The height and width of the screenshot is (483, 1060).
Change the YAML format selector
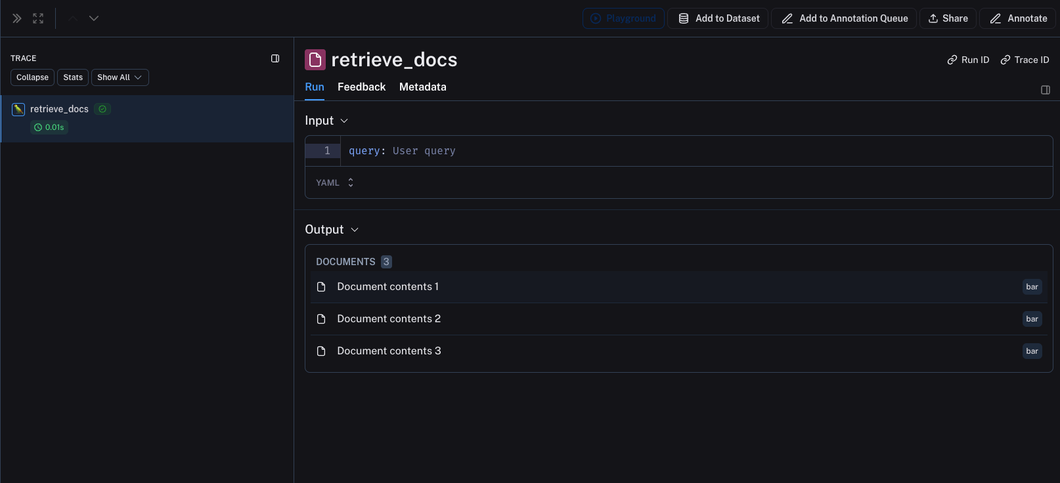tap(335, 182)
